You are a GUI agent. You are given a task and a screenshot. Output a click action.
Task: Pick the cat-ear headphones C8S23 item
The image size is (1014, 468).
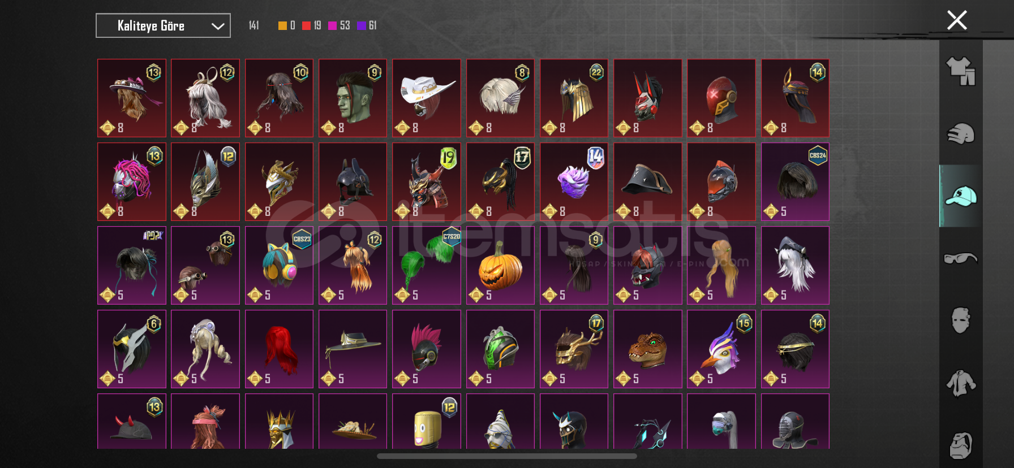coord(279,265)
